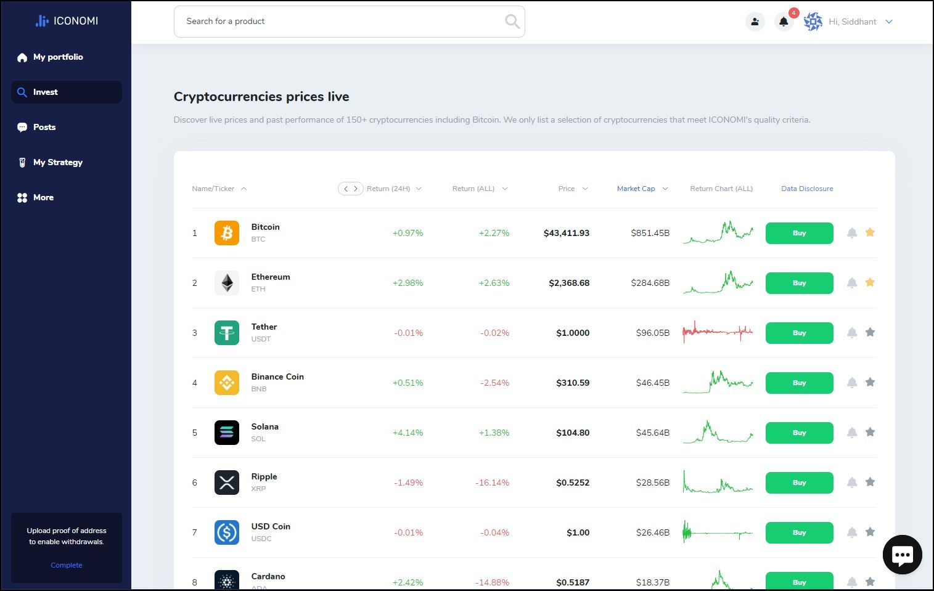
Task: Buy Binance Coin
Action: point(799,383)
